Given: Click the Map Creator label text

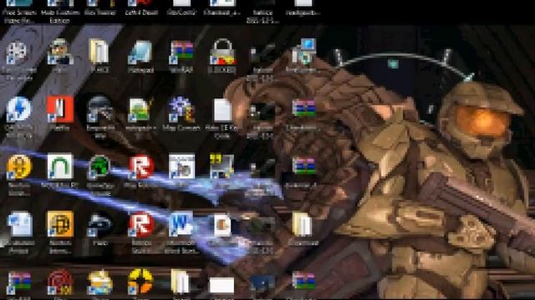Looking at the screenshot, I should [x=181, y=128].
